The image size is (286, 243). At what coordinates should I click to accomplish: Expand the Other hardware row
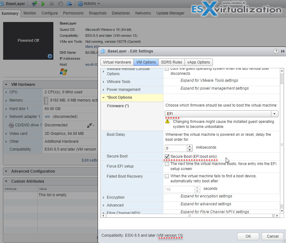coord(6,141)
